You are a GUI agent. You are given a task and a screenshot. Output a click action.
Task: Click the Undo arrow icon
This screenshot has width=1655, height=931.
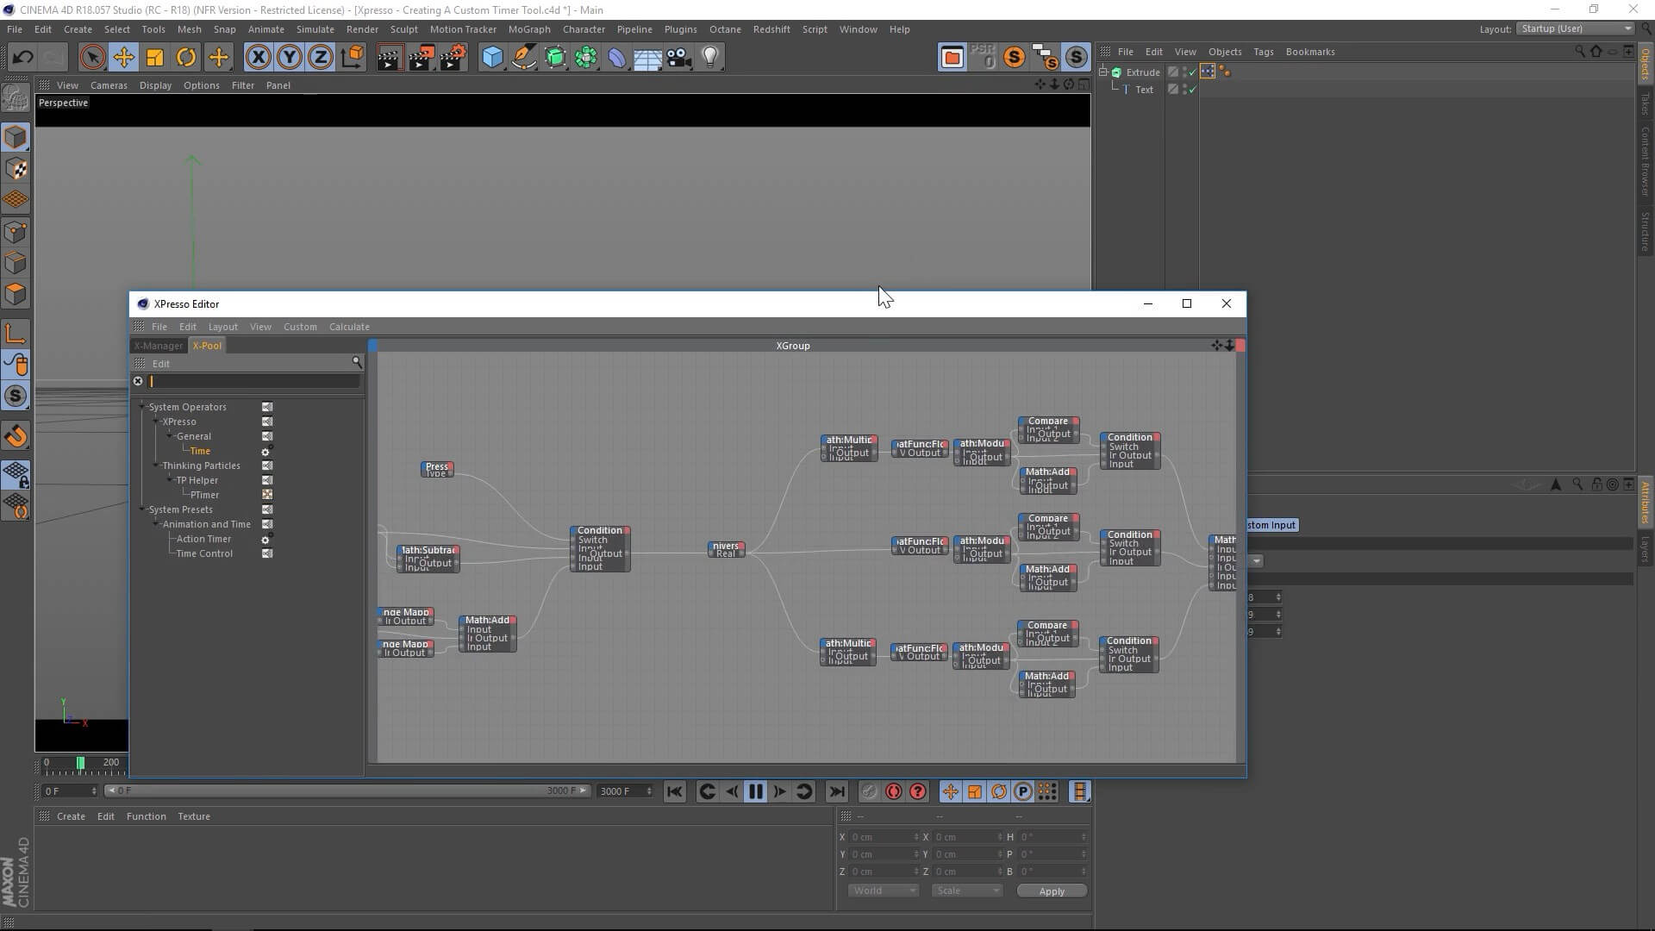click(23, 58)
